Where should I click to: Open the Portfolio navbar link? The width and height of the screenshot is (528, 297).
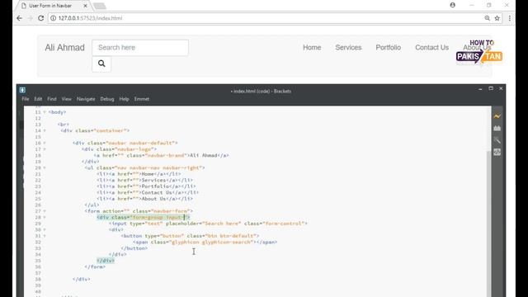[x=389, y=48]
